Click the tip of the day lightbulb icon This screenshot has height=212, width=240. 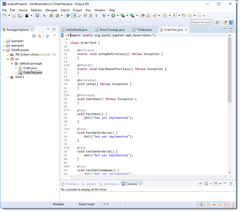(233, 205)
